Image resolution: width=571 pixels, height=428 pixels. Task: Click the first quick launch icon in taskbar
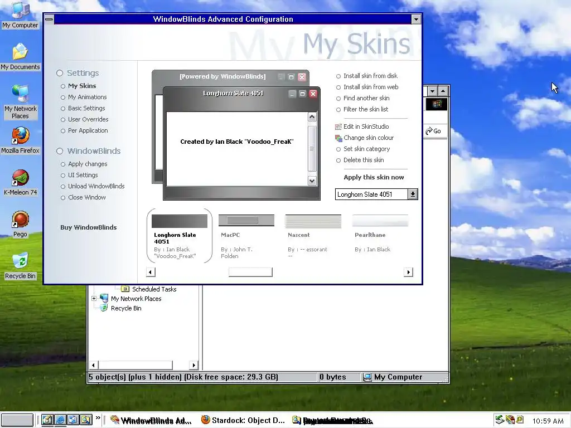click(x=47, y=420)
